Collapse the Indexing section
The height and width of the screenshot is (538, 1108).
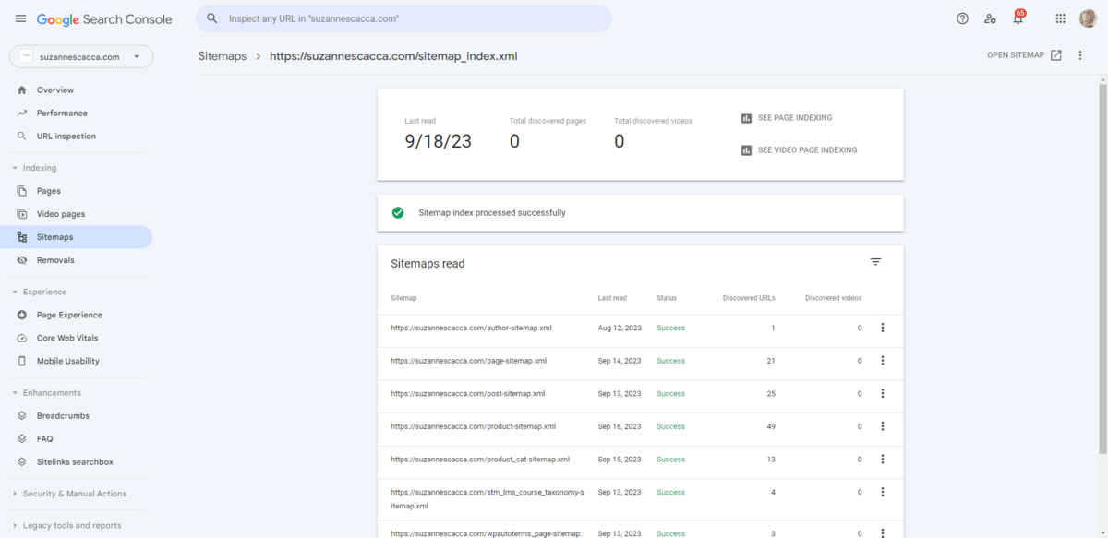(x=34, y=168)
